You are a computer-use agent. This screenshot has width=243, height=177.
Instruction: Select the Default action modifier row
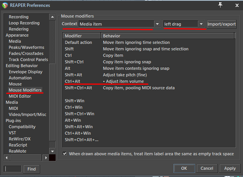click(x=149, y=42)
